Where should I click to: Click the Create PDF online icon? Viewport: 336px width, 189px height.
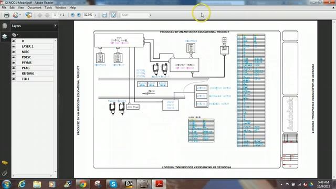click(15, 15)
